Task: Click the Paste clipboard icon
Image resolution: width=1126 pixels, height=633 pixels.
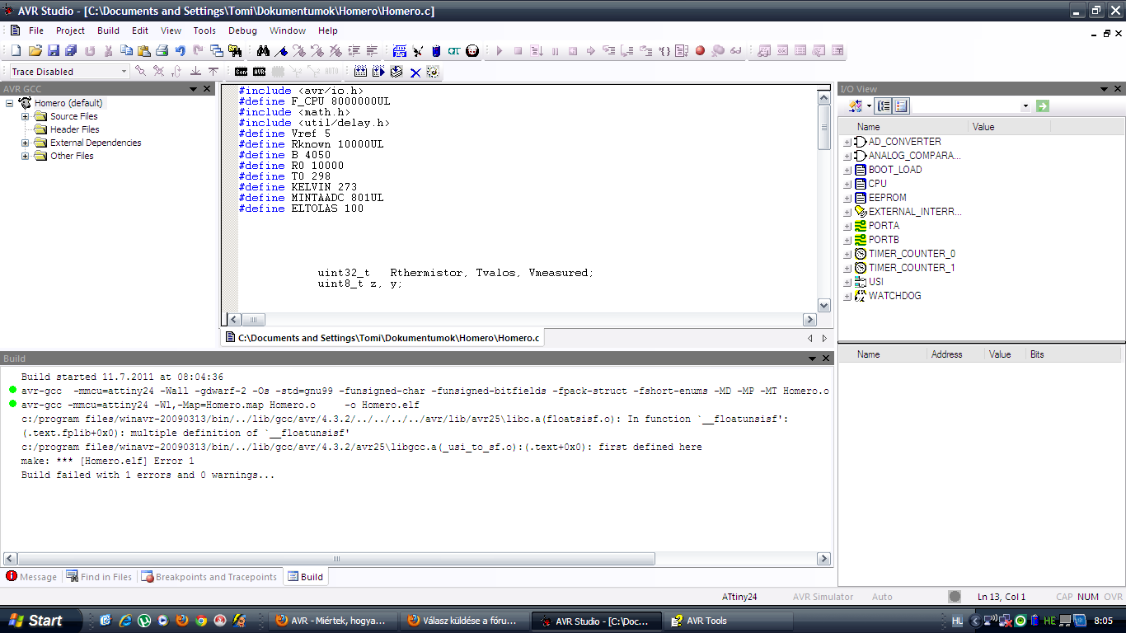Action: click(x=144, y=51)
